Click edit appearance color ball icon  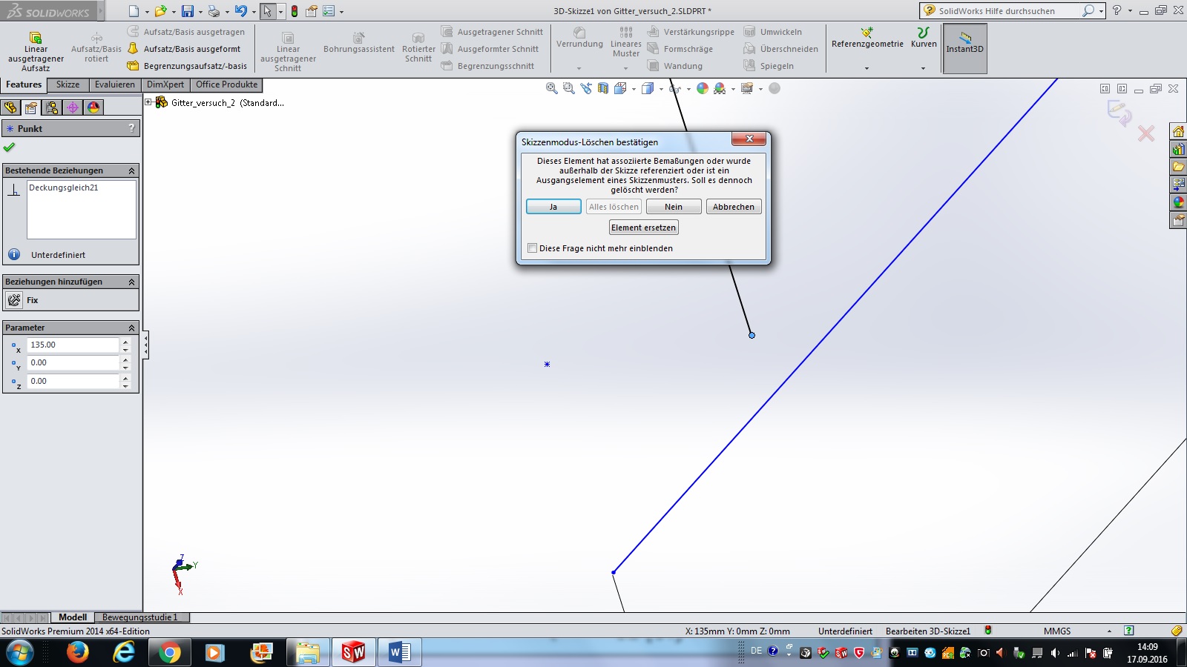703,88
